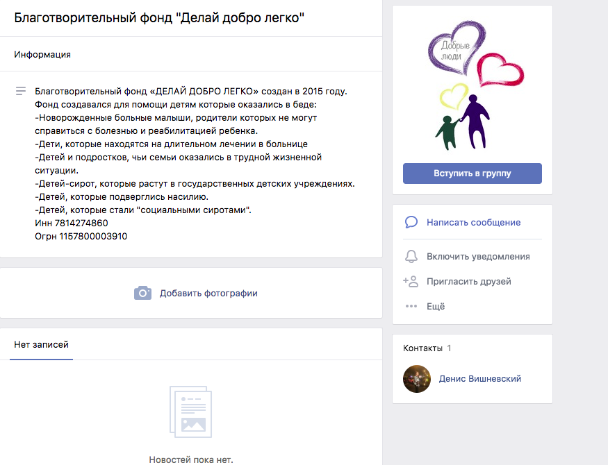The height and width of the screenshot is (465, 608).
Task: Click the empty news placeholder icon
Action: 190,412
